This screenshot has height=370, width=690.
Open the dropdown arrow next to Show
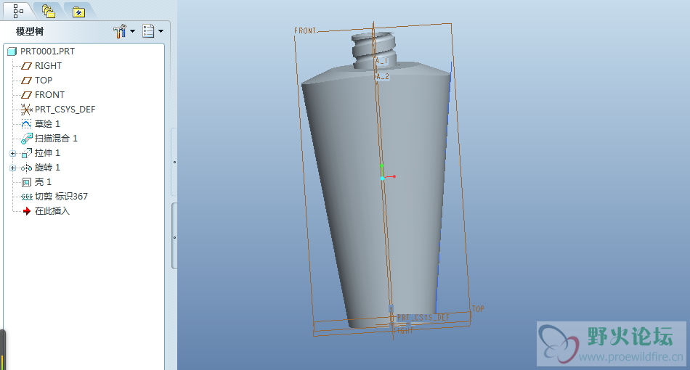point(161,31)
